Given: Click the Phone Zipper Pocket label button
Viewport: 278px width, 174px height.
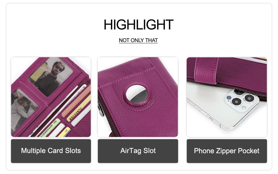Looking at the screenshot, I should pyautogui.click(x=227, y=151).
